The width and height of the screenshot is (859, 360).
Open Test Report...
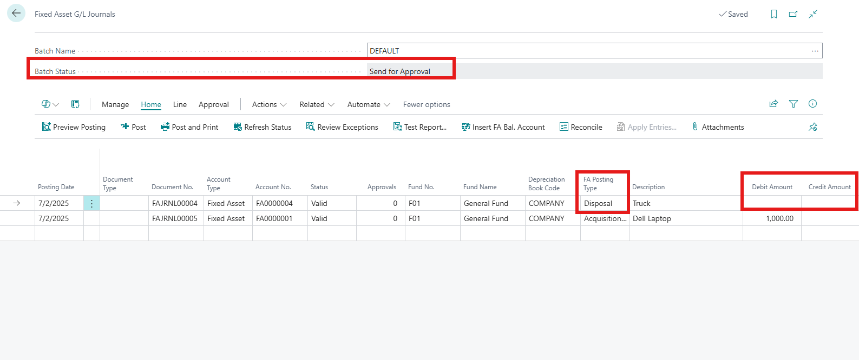[x=420, y=127]
